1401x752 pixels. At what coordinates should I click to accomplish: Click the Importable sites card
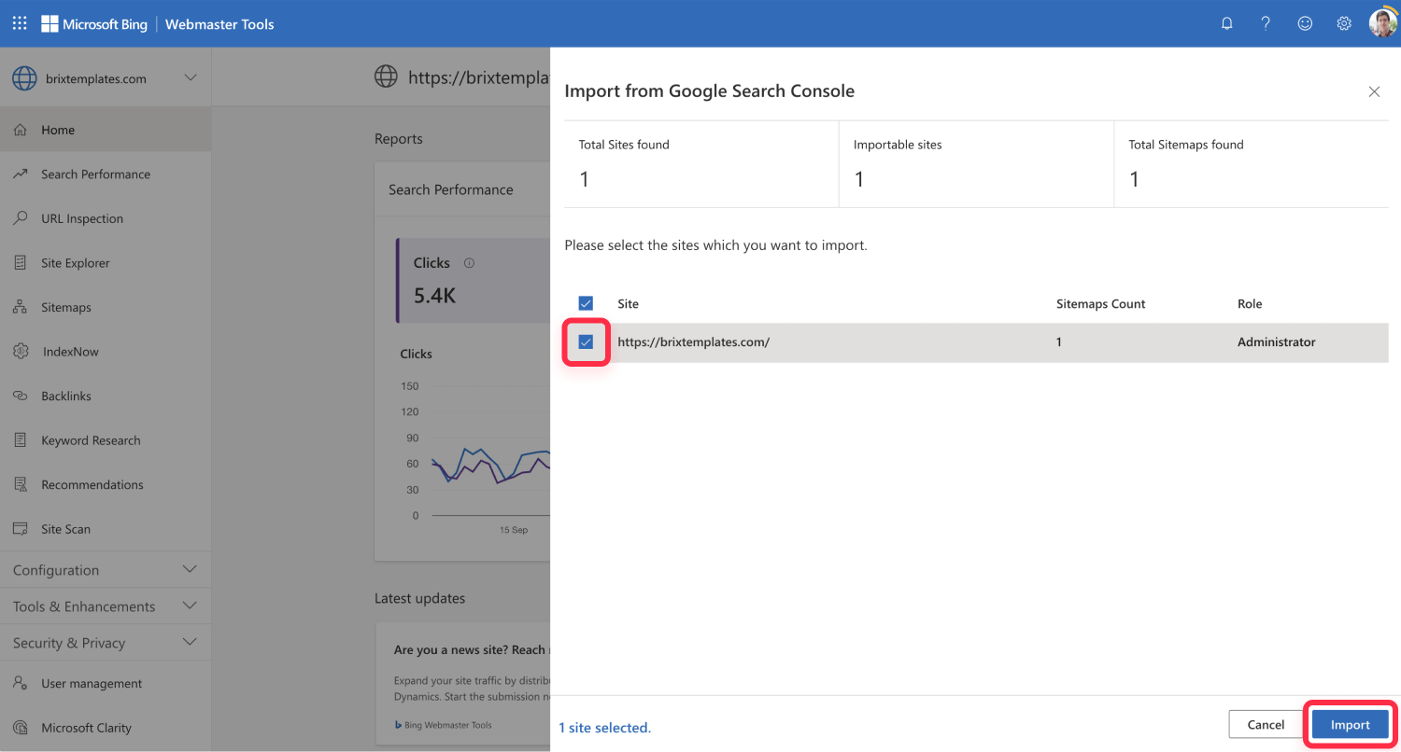pyautogui.click(x=976, y=164)
